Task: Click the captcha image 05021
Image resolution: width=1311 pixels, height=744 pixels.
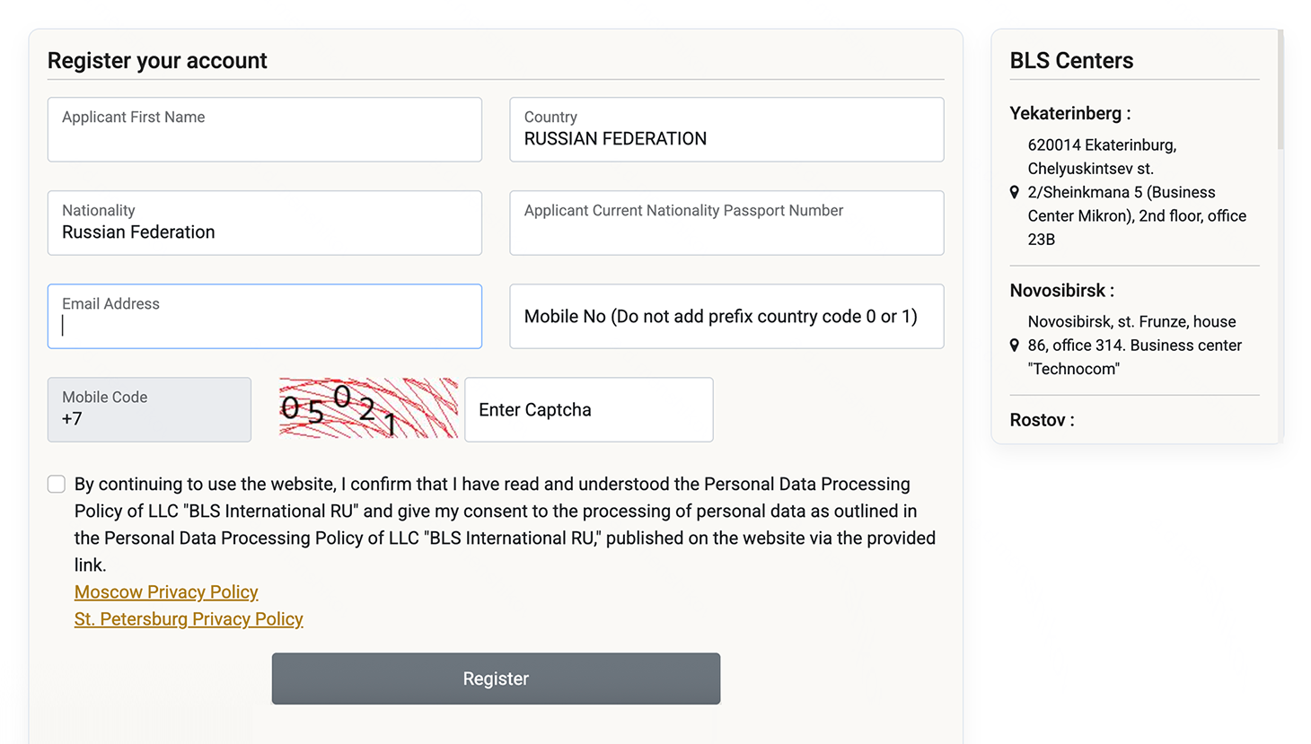Action: pos(368,408)
